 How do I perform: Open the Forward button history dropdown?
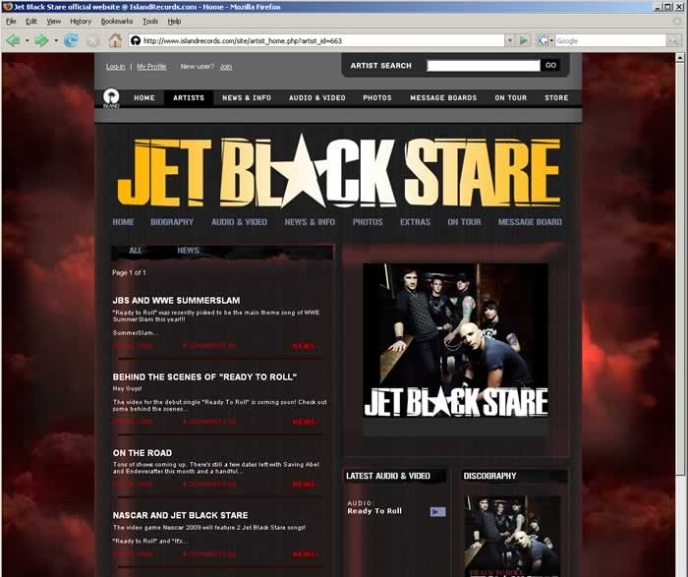56,41
